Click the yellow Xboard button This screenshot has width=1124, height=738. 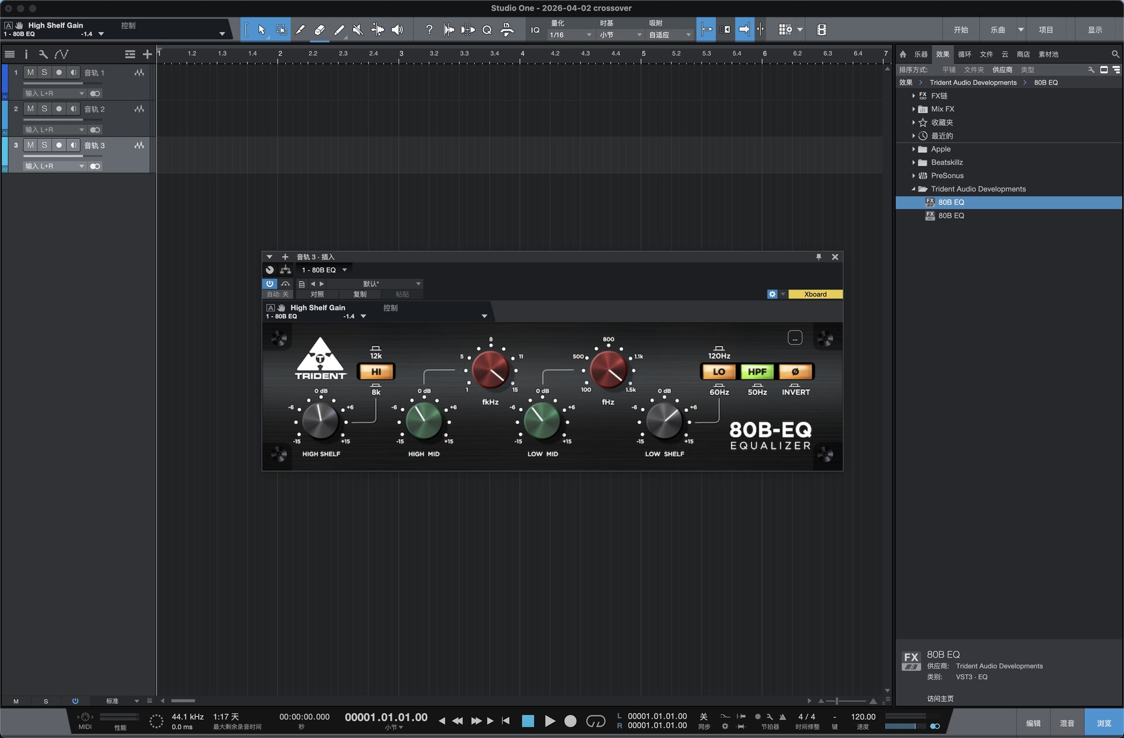815,295
